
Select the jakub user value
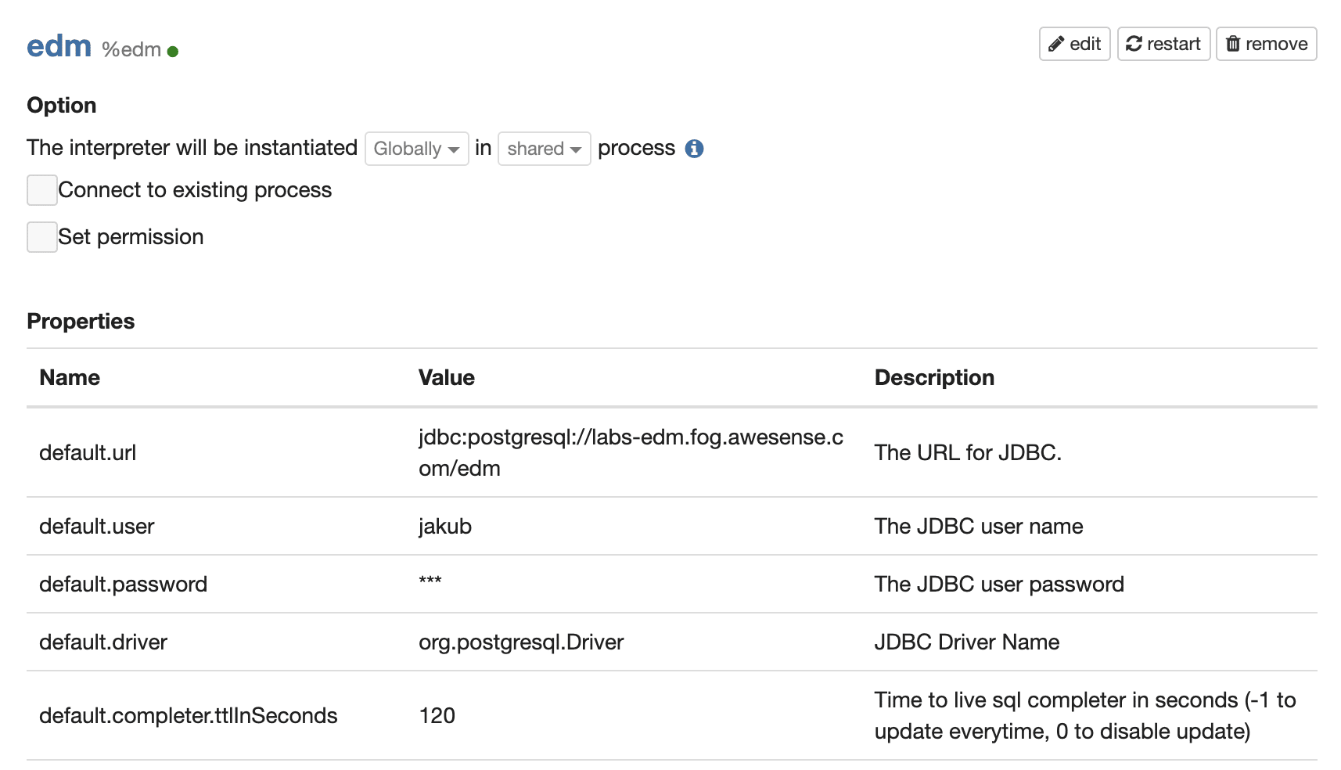coord(445,526)
